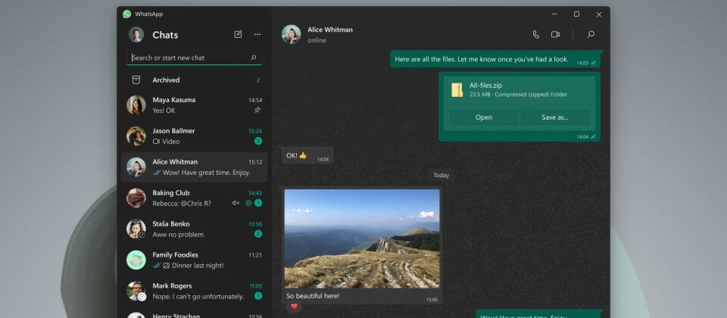This screenshot has width=727, height=318.
Task: Open Alice Whitman's profile picture in header
Action: point(291,34)
